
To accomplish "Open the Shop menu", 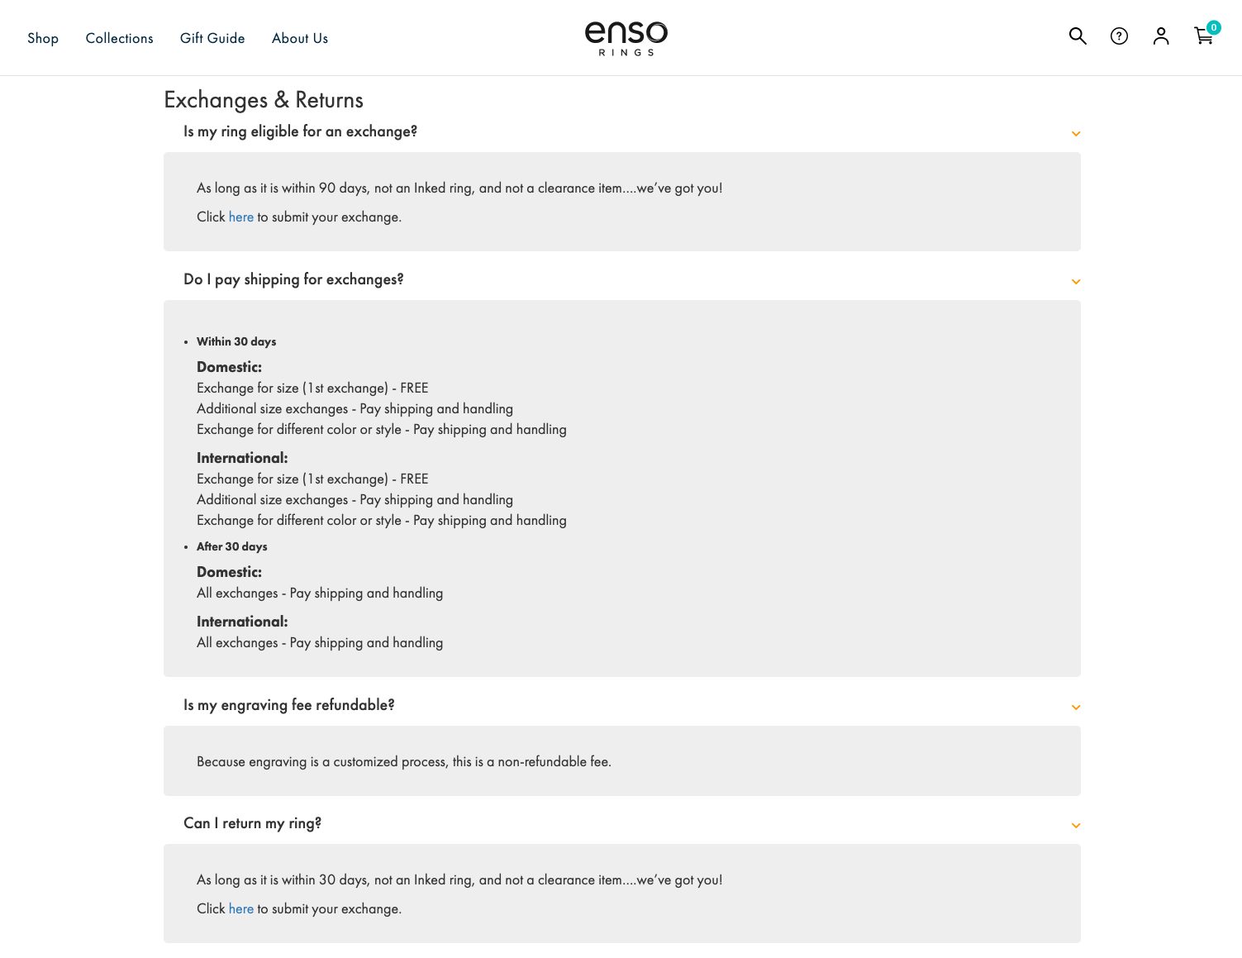I will coord(43,38).
